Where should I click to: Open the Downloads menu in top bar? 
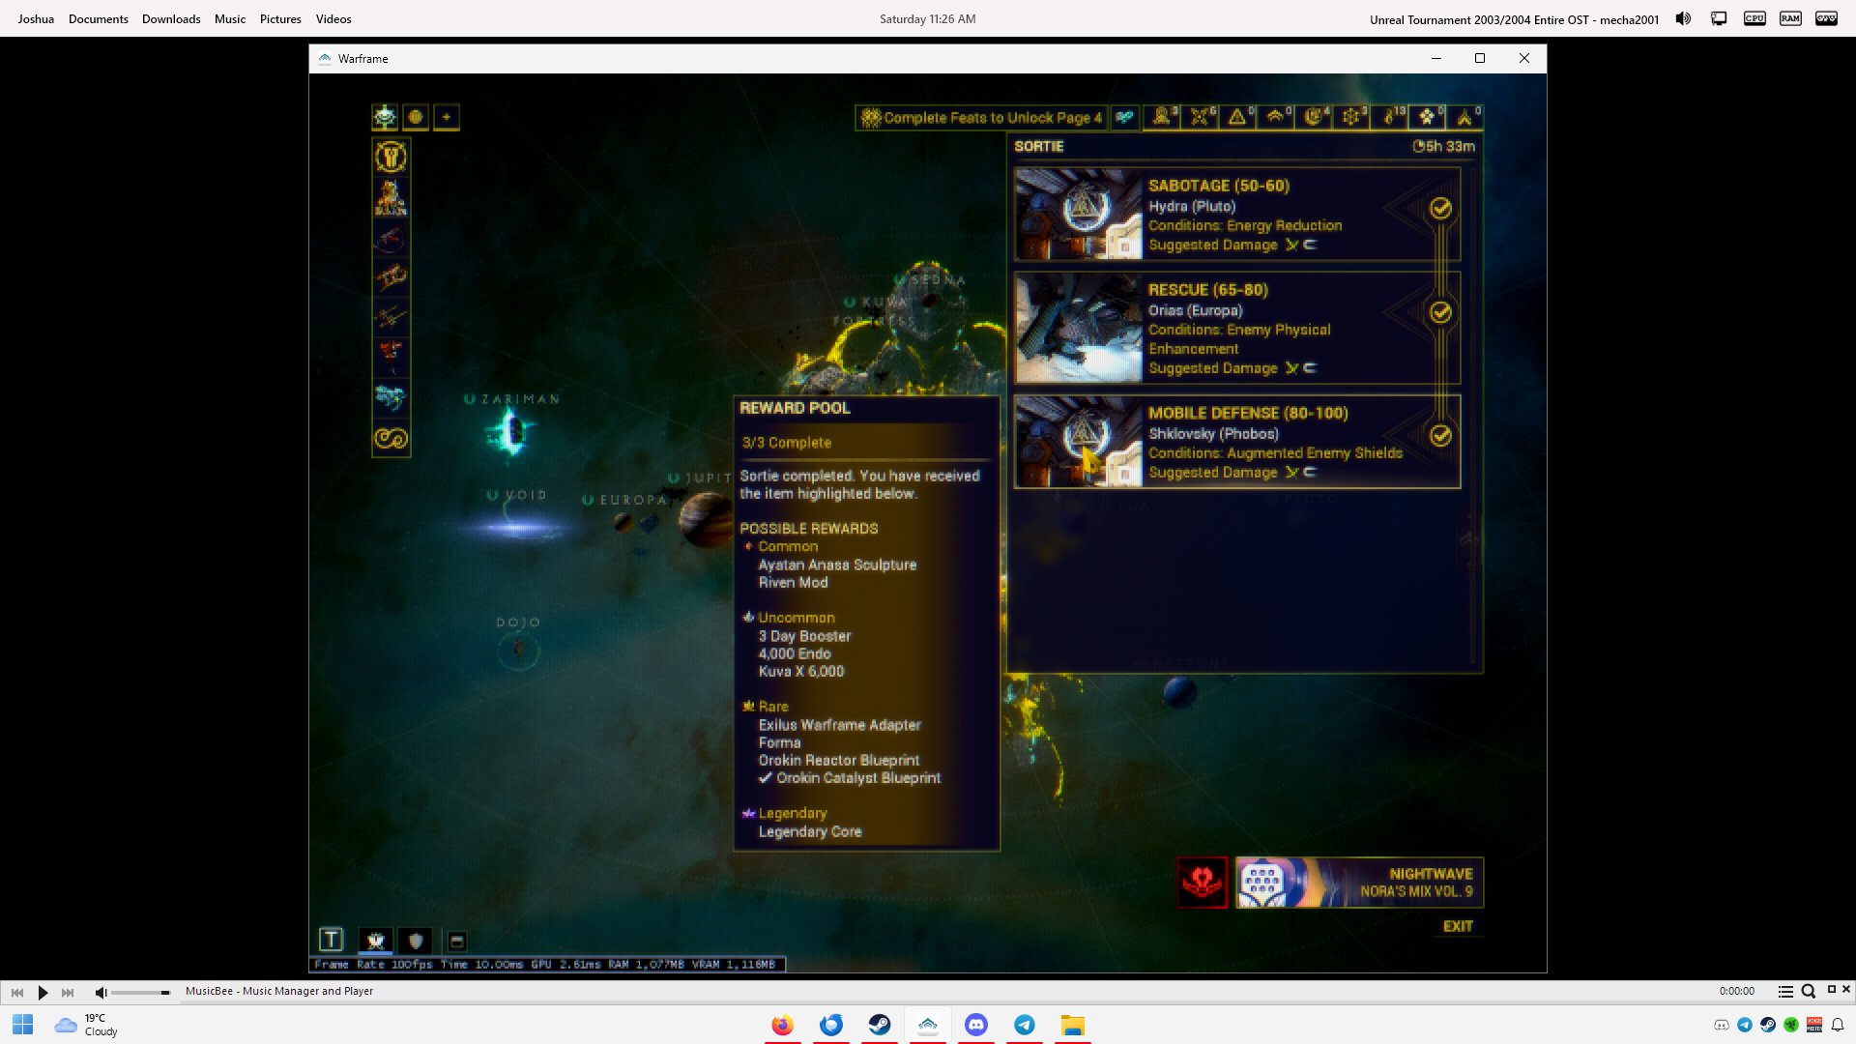pos(171,19)
